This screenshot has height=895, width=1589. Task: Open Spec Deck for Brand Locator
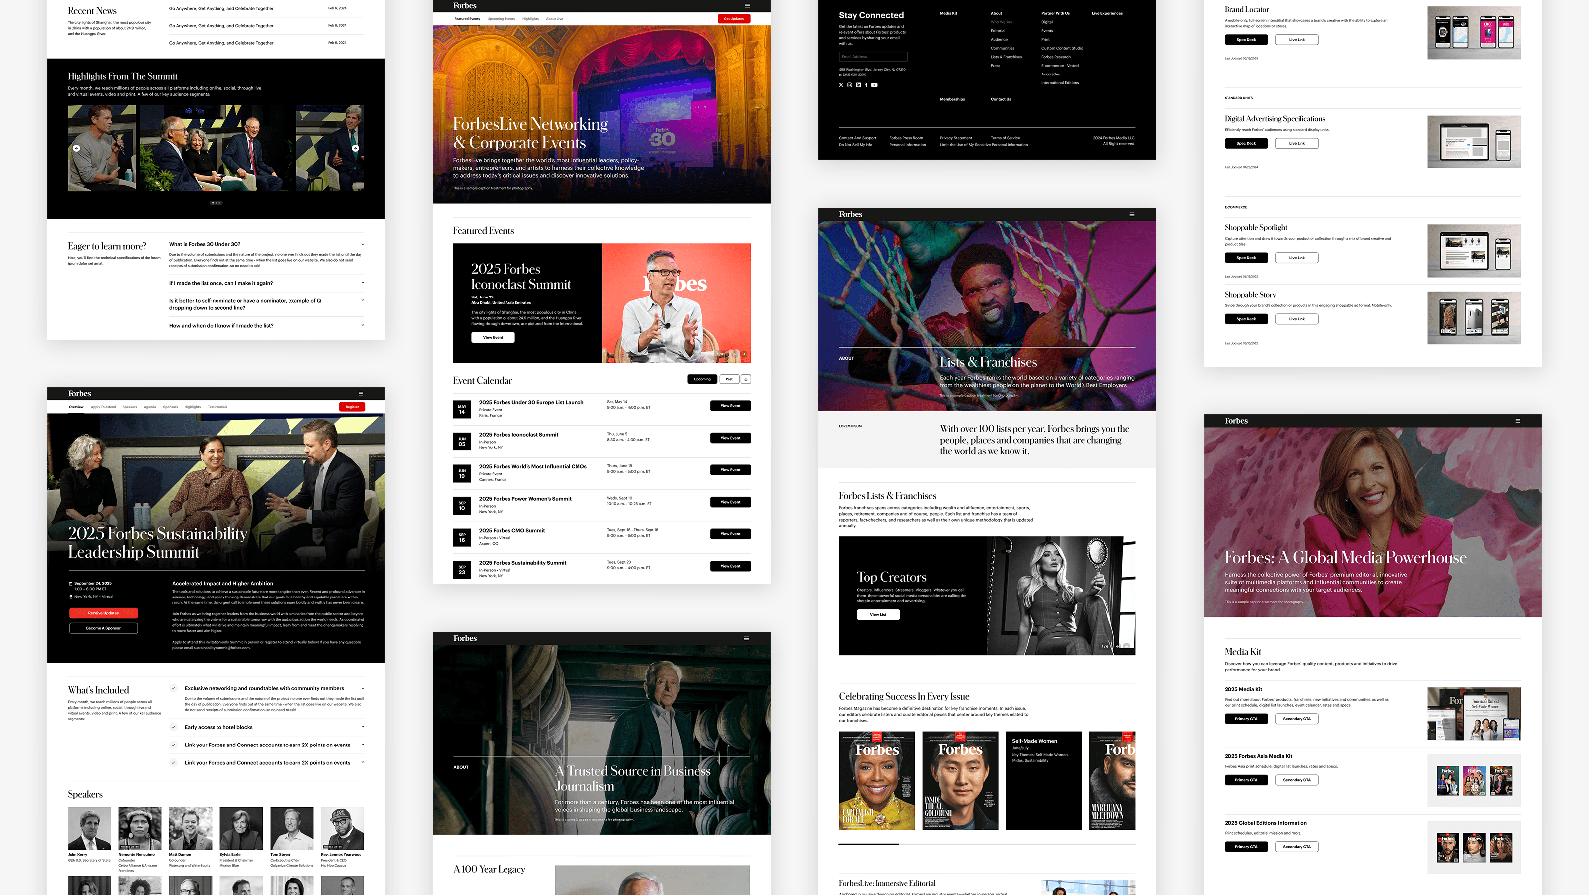tap(1246, 39)
